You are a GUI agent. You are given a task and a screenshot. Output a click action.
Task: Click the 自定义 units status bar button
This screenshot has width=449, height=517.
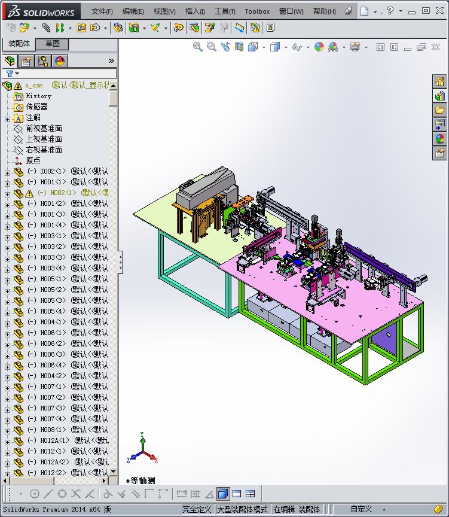pyautogui.click(x=361, y=509)
